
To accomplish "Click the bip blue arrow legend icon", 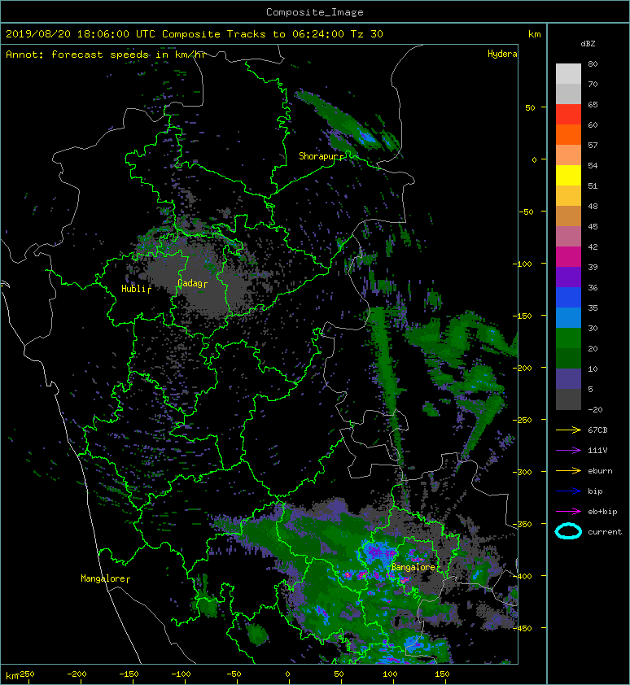I will tap(568, 491).
